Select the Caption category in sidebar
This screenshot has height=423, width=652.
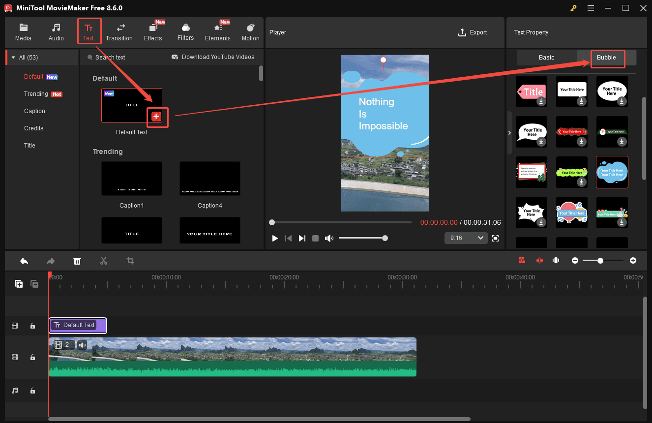pos(34,111)
